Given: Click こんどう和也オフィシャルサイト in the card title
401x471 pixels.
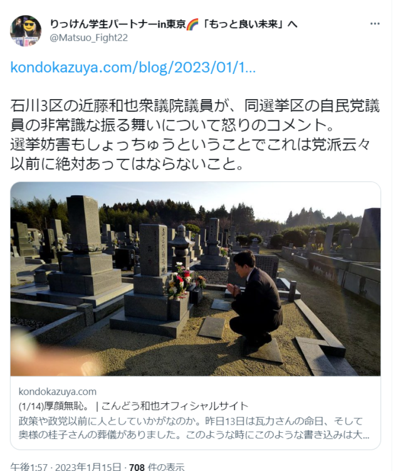Looking at the screenshot, I should tap(175, 406).
